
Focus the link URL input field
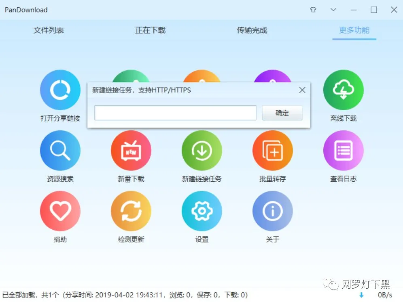click(175, 113)
